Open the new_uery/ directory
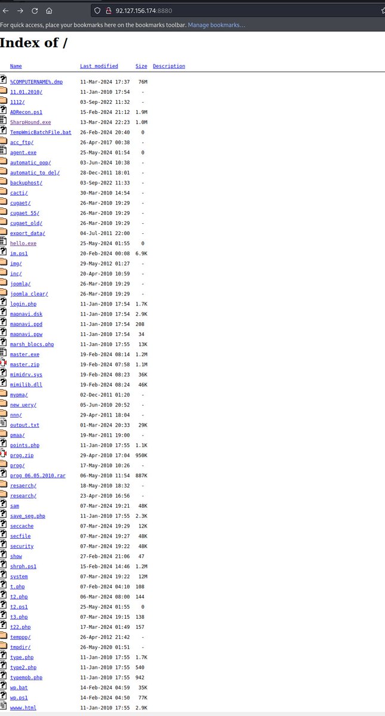 click(23, 405)
